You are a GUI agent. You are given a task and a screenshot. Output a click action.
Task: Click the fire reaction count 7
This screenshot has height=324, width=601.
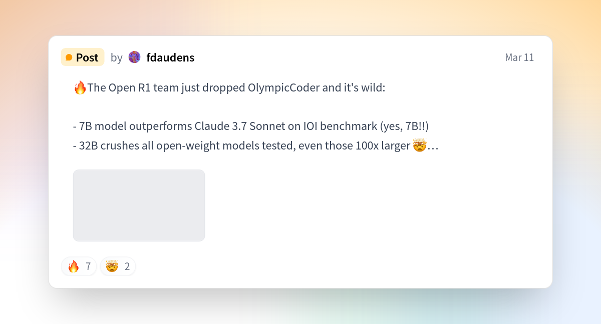88,266
